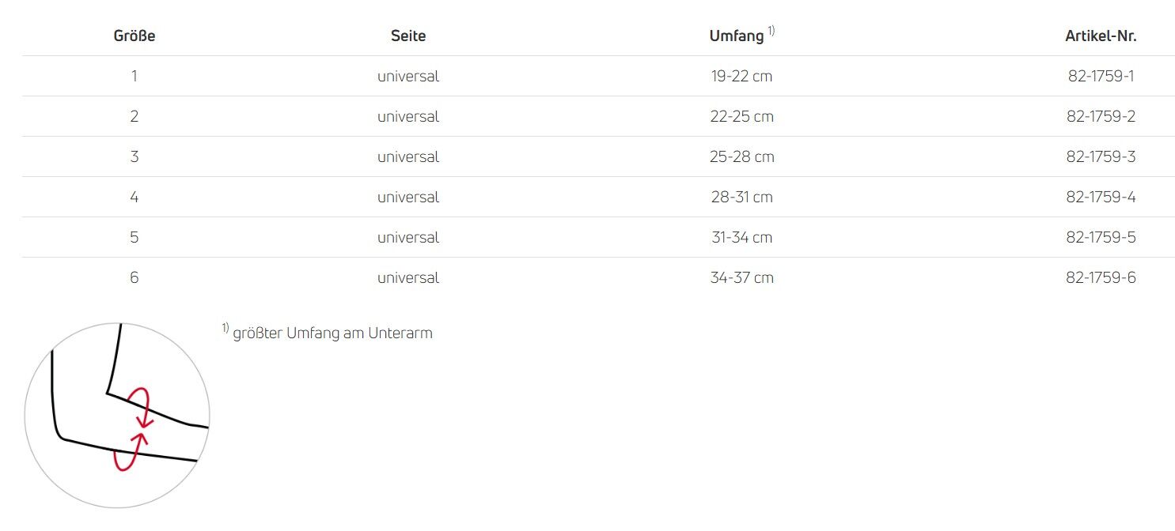Click the Artikel-Nr. column header

coord(1101,36)
